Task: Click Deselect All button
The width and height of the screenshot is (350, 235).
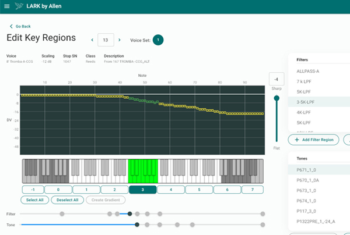Action: (x=68, y=200)
